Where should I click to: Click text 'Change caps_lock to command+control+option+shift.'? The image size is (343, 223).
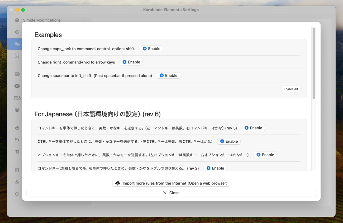pyautogui.click(x=86, y=49)
